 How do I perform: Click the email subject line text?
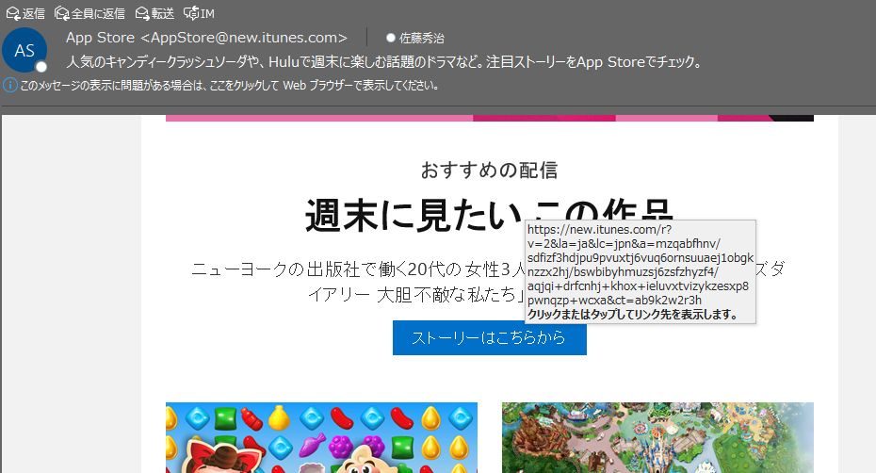(x=384, y=61)
